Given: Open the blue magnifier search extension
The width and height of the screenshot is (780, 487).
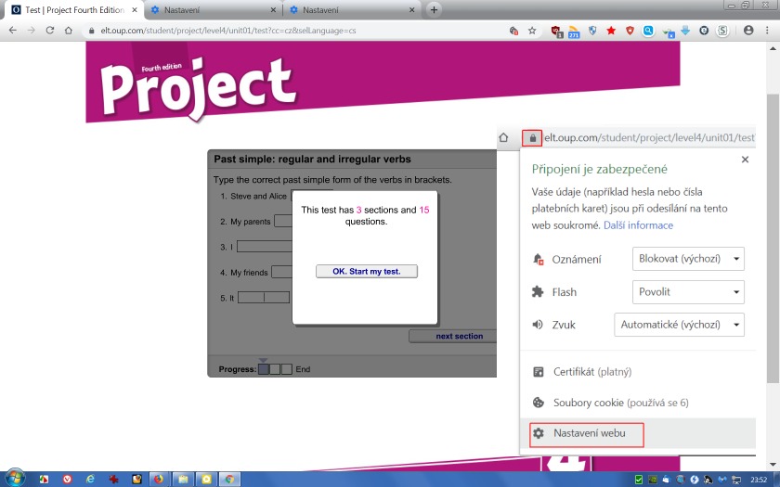Looking at the screenshot, I should point(648,31).
